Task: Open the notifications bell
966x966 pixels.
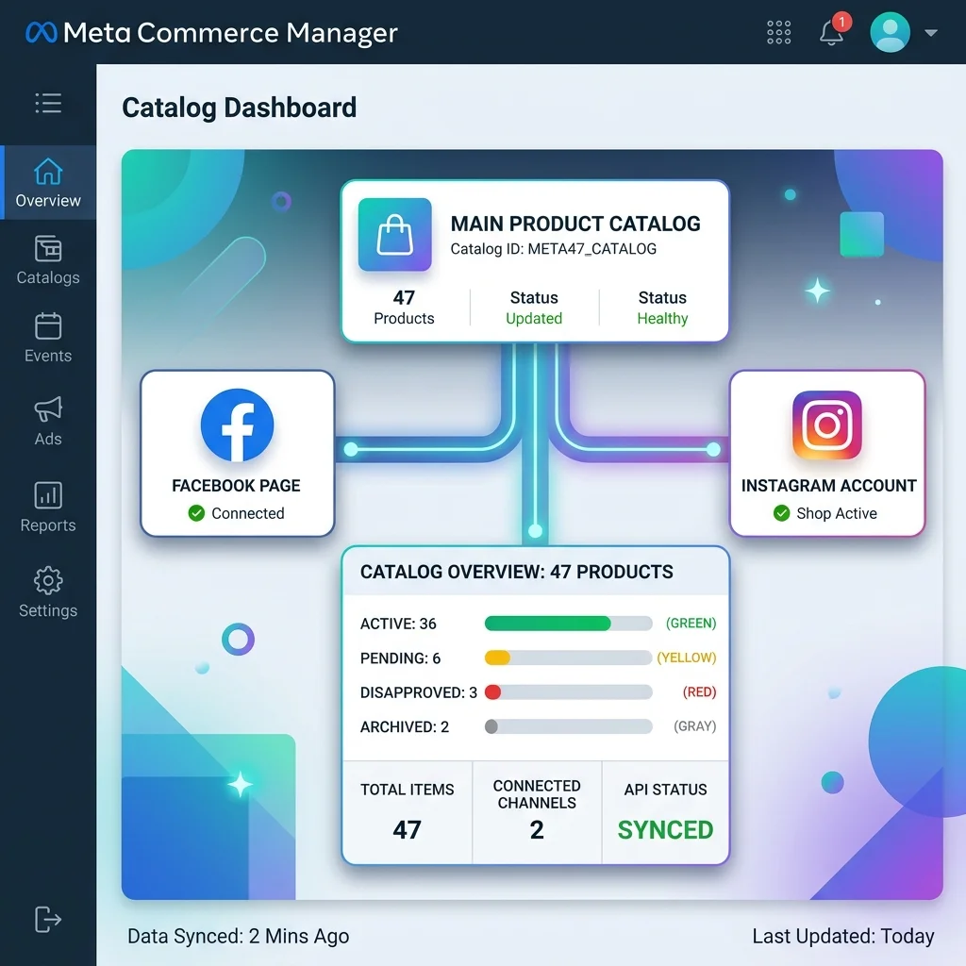Action: click(831, 33)
